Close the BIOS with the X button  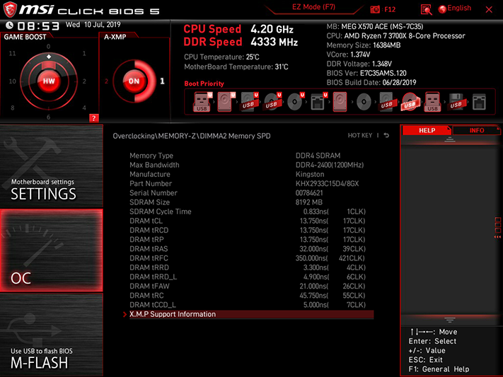pyautogui.click(x=489, y=10)
